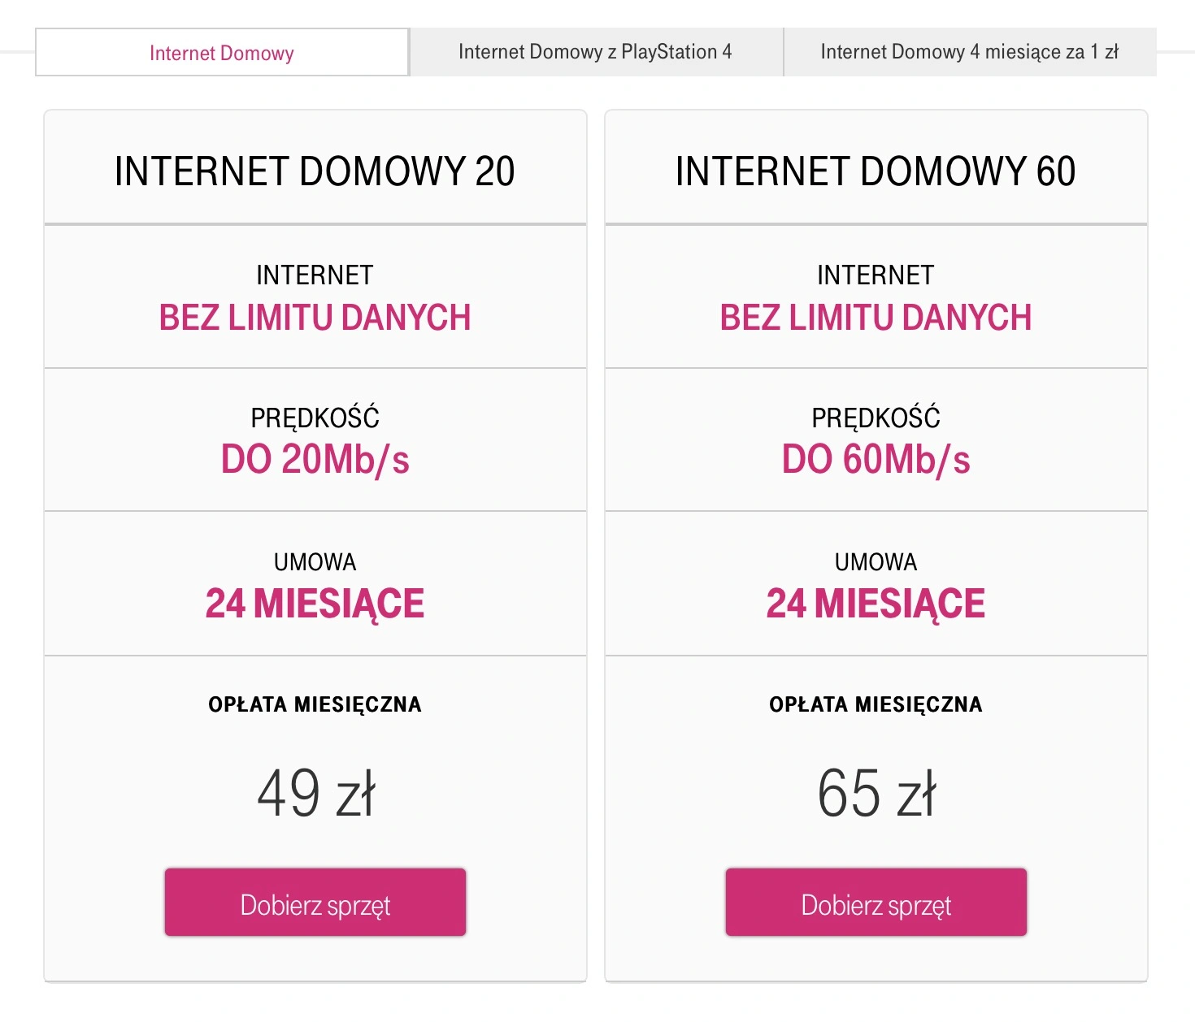The image size is (1195, 1022).
Task: Click 24 MIESIĄCE in the Domowy 20 card
Action: pos(315,604)
